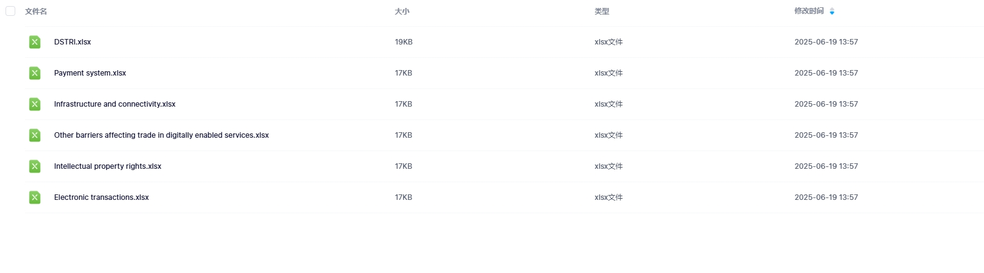The height and width of the screenshot is (273, 984).
Task: Click the Electronic transactions.xlsx file icon
Action: point(35,197)
